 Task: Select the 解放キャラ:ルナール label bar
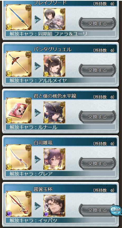click(60, 127)
